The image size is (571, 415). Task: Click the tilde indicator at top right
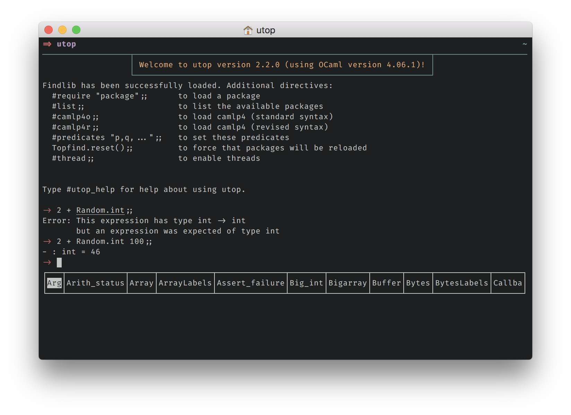pos(525,44)
